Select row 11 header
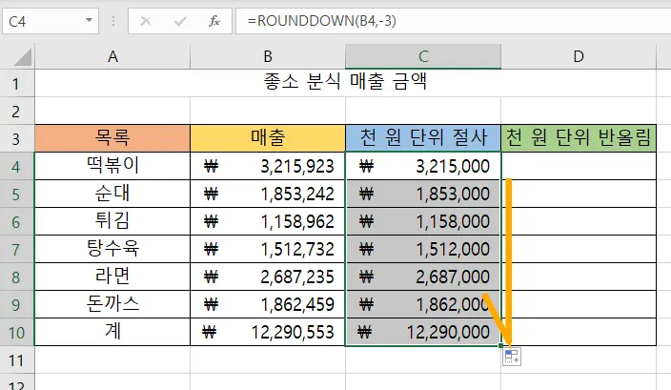Viewport: 671px width, 390px height. [17, 360]
